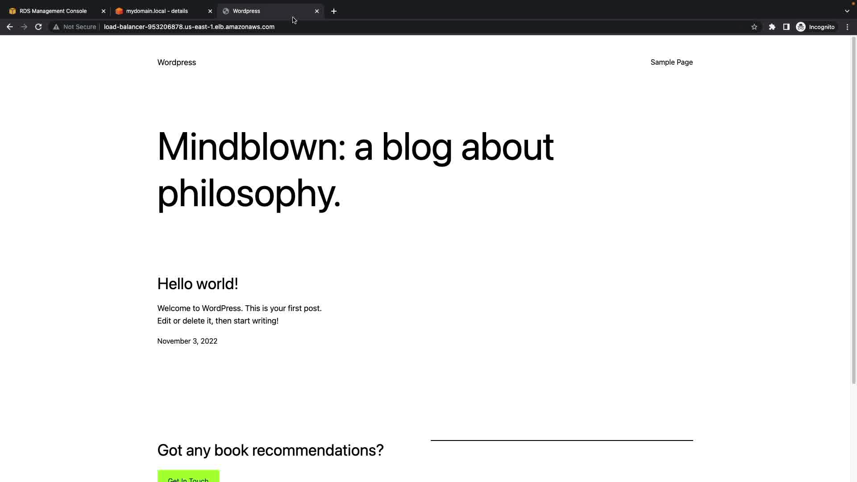The height and width of the screenshot is (482, 857).
Task: Click the load-balancer URL in address bar
Action: pyautogui.click(x=189, y=27)
